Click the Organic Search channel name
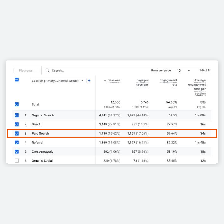224x224 pixels. (x=43, y=115)
